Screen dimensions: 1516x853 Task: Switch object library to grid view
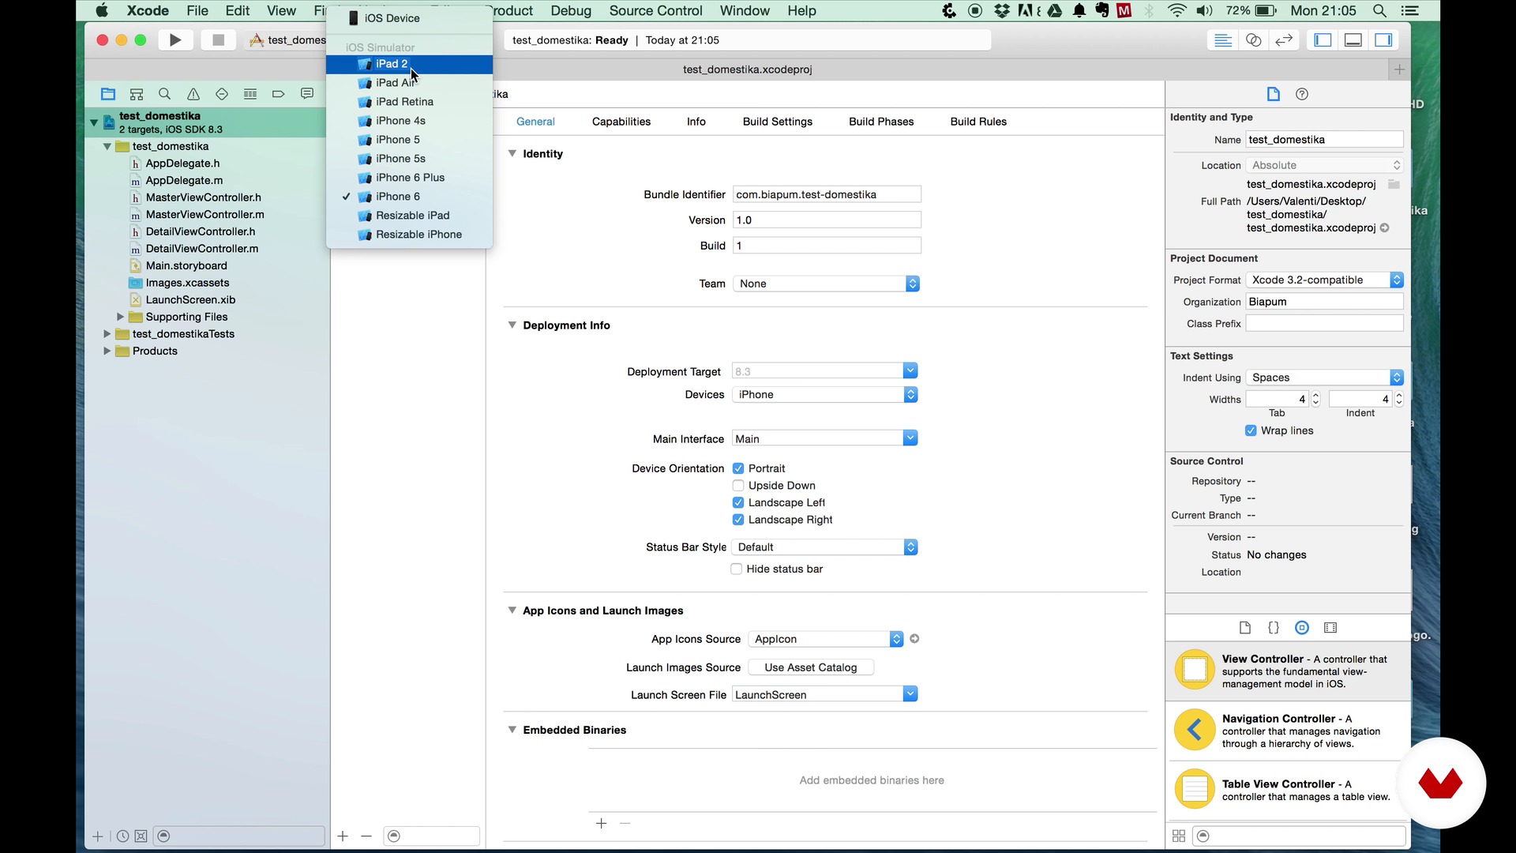tap(1179, 836)
